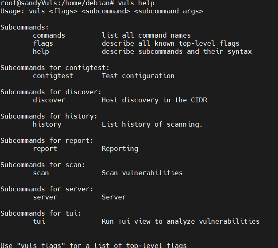This screenshot has height=248, width=278.
Task: Click the 'server' subcommand entry
Action: (45, 197)
